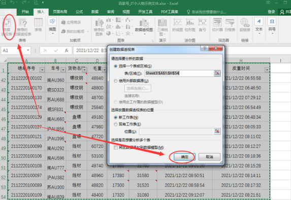
Task: Open the 3D Map icon
Action: pyautogui.click(x=163, y=27)
